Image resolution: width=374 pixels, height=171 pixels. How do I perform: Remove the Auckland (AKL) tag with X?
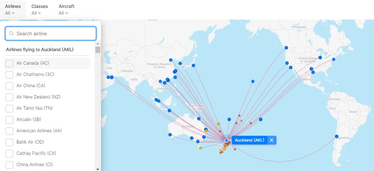271,140
